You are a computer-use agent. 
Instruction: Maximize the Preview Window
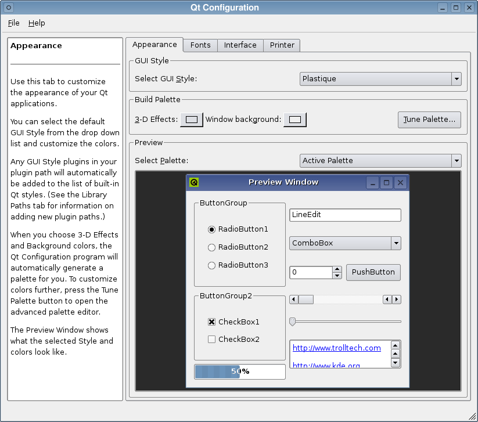[x=386, y=183]
